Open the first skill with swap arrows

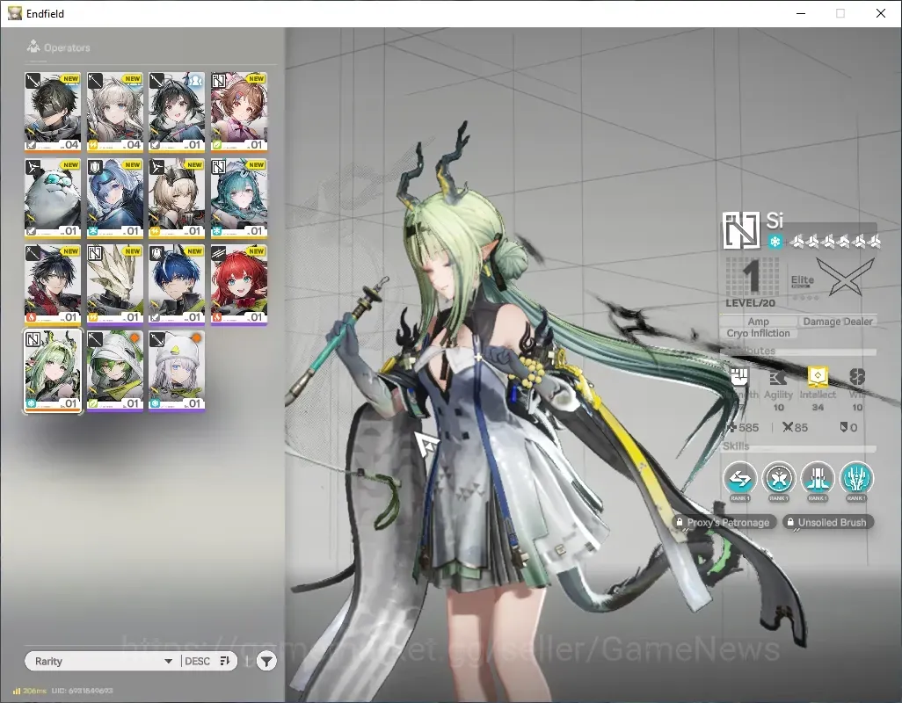pyautogui.click(x=739, y=478)
